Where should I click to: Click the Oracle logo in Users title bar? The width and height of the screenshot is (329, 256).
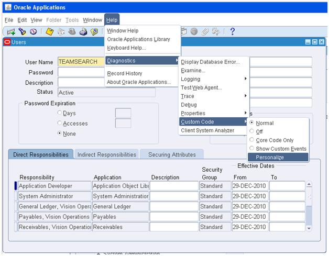pos(7,42)
